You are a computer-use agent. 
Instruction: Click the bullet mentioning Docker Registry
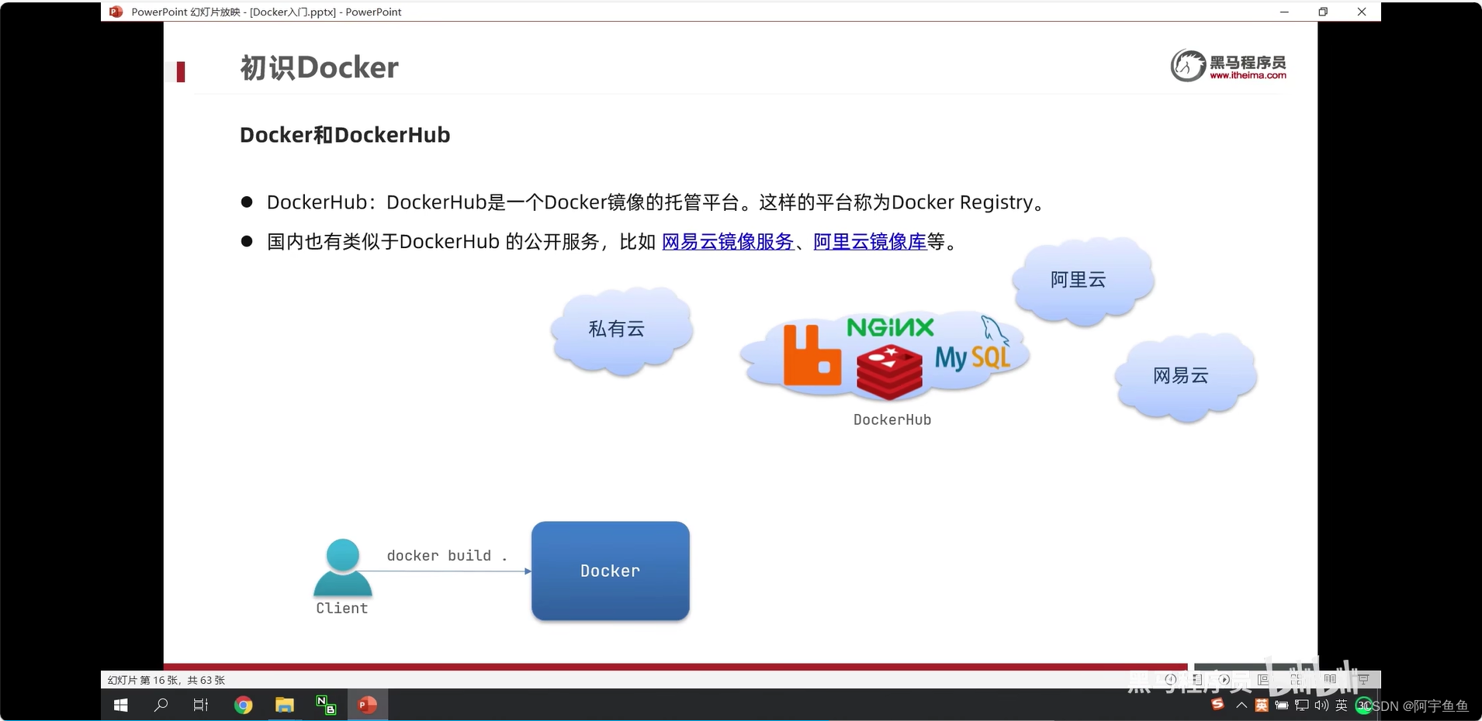coord(656,202)
